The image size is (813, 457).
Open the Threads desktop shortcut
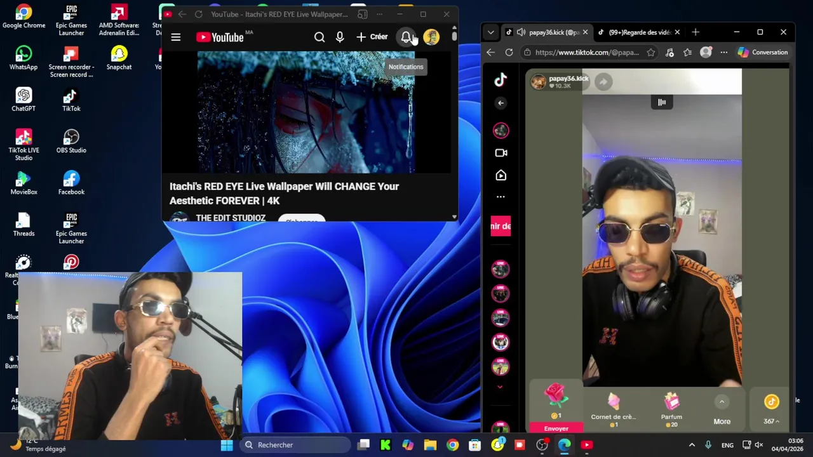[x=24, y=225]
